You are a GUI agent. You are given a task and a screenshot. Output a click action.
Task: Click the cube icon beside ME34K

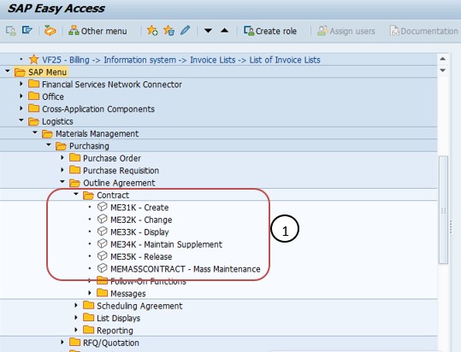(x=102, y=243)
